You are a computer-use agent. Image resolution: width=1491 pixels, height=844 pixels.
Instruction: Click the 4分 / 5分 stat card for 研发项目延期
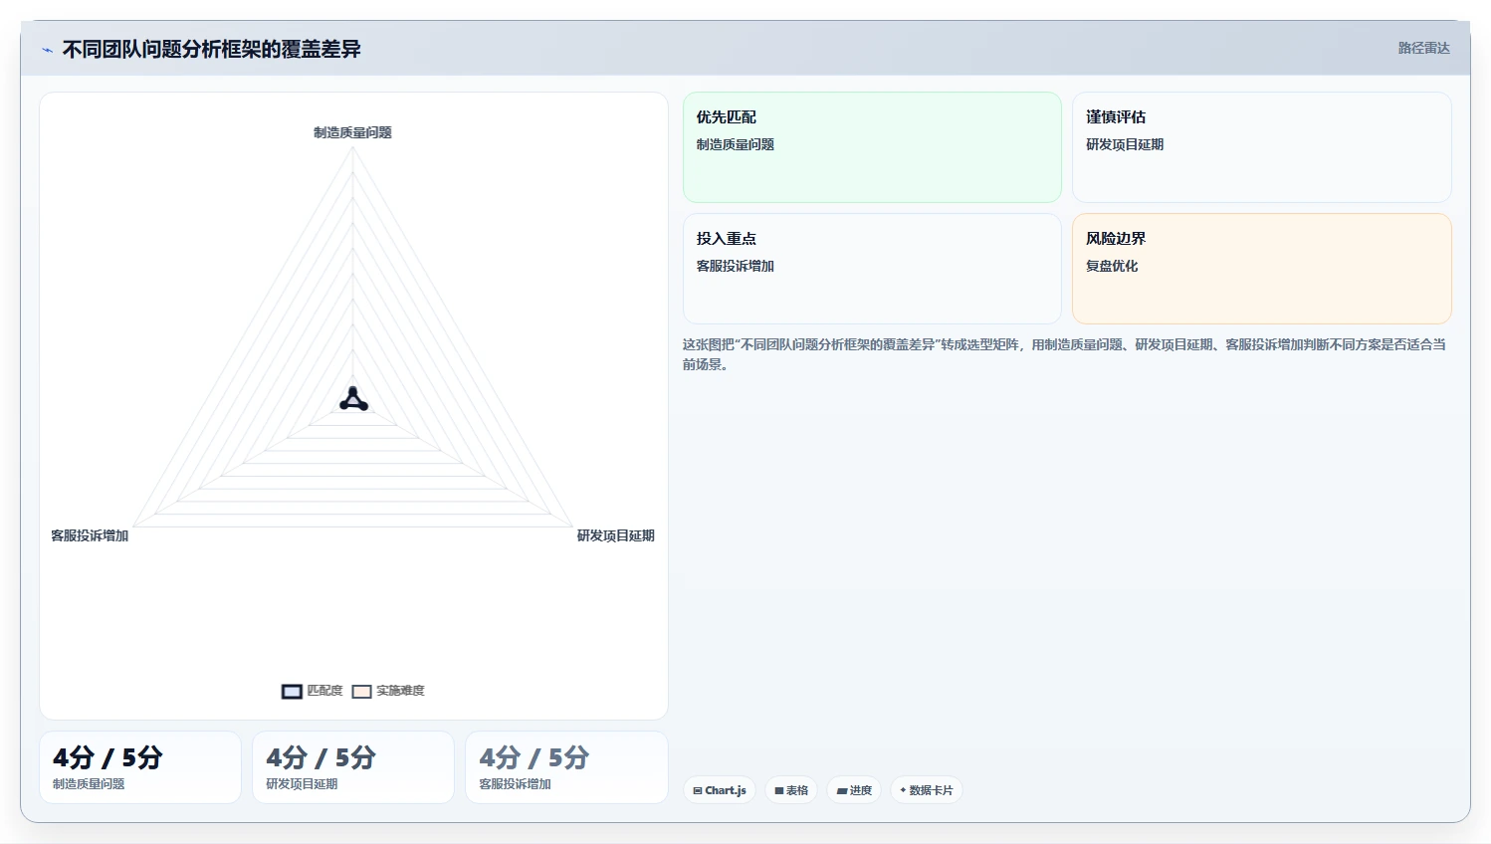pos(353,767)
